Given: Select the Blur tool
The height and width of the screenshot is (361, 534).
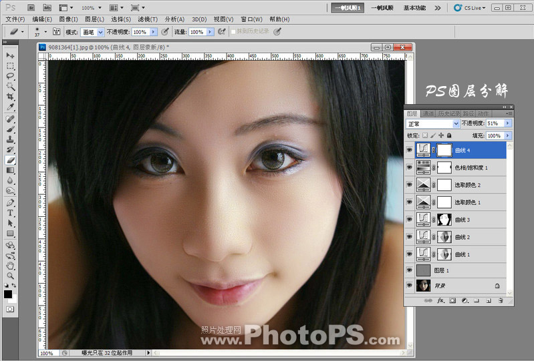Looking at the screenshot, I should [10, 180].
